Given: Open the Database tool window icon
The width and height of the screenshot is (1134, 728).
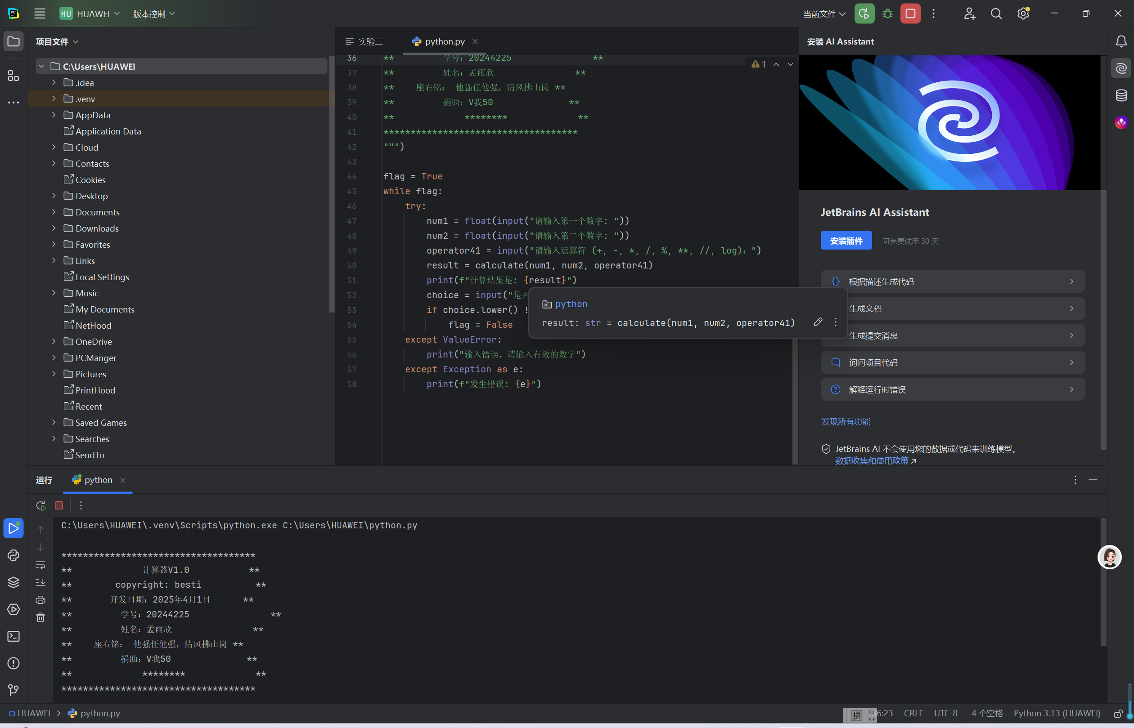Looking at the screenshot, I should tap(1121, 95).
